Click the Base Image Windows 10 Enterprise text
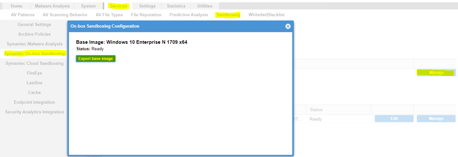The height and width of the screenshot is (157, 458). (132, 42)
